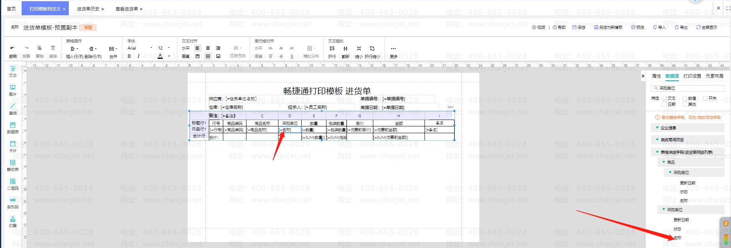Collapse the 表格详细字段 tree section
The image size is (731, 248).
(657, 152)
